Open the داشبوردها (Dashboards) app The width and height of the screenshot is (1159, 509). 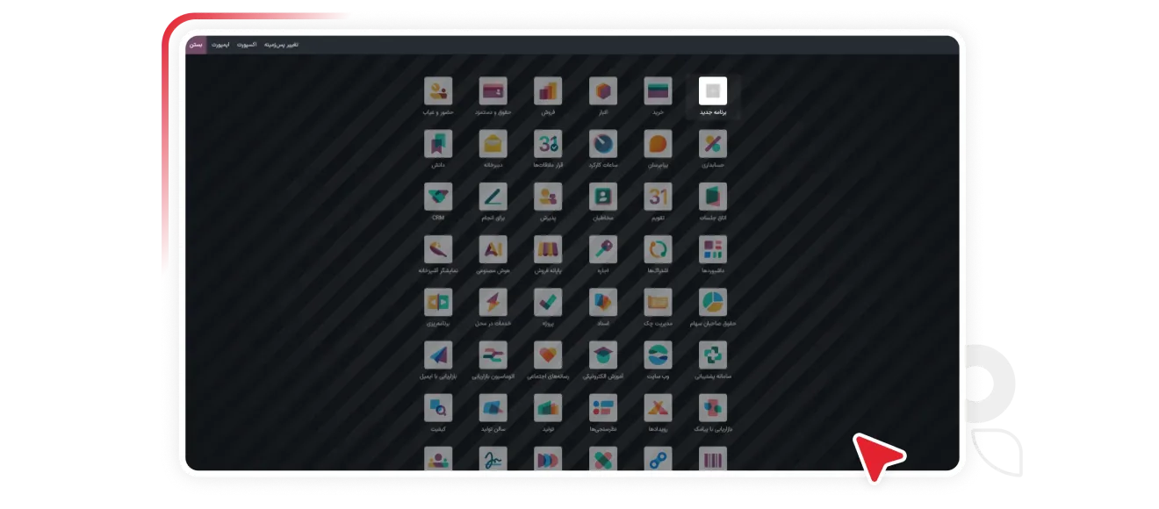[712, 250]
